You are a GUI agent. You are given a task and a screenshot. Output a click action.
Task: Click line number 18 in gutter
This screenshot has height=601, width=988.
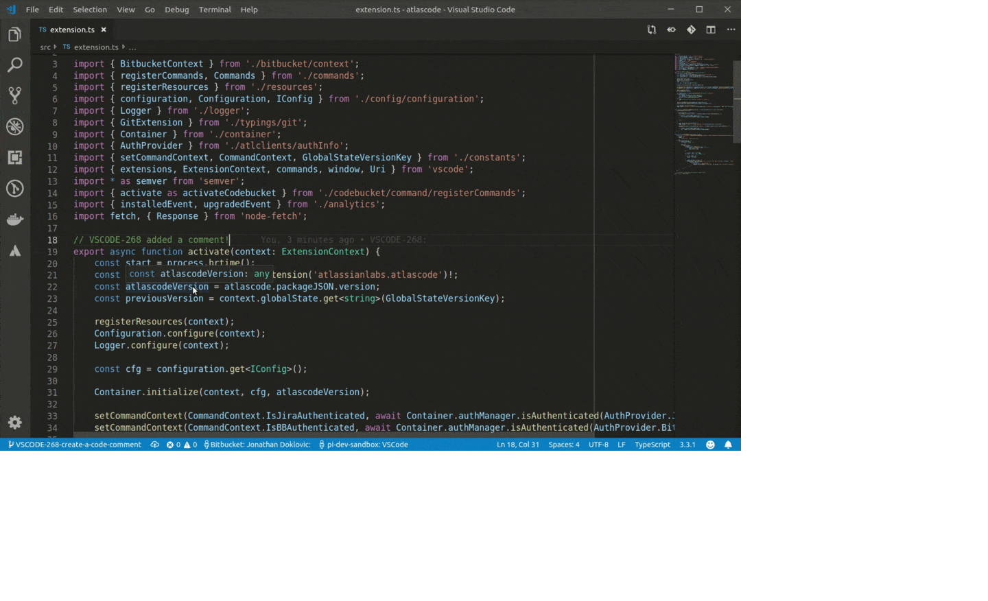(x=52, y=240)
